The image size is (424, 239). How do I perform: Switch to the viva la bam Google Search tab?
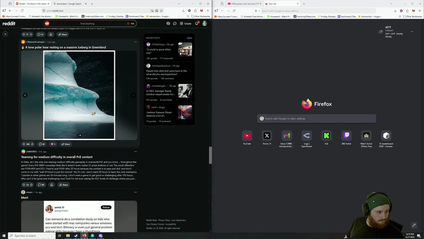(x=70, y=4)
